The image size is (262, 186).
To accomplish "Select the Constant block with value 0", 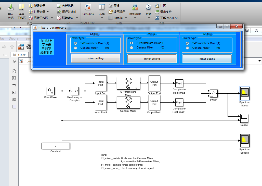I will (x=56, y=146).
